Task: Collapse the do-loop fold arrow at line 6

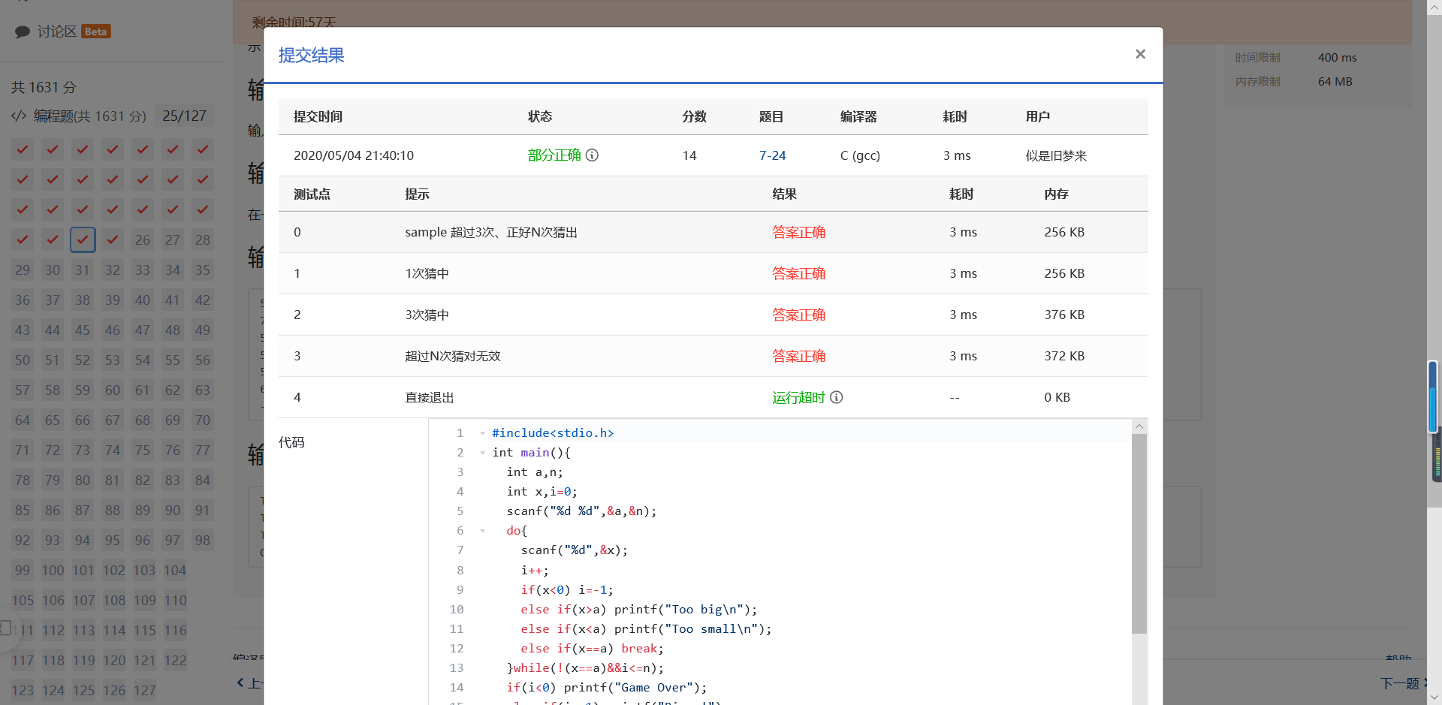Action: click(482, 531)
